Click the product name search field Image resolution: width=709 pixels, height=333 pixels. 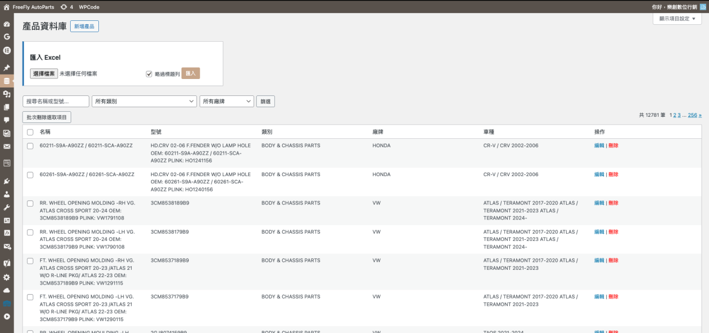(x=56, y=102)
